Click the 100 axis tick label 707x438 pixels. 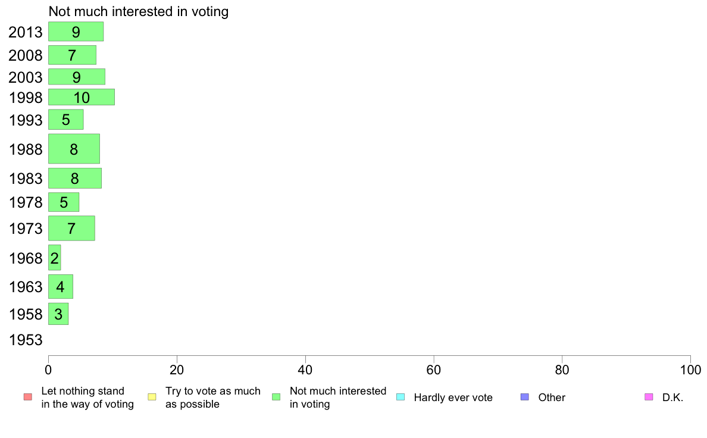click(690, 370)
